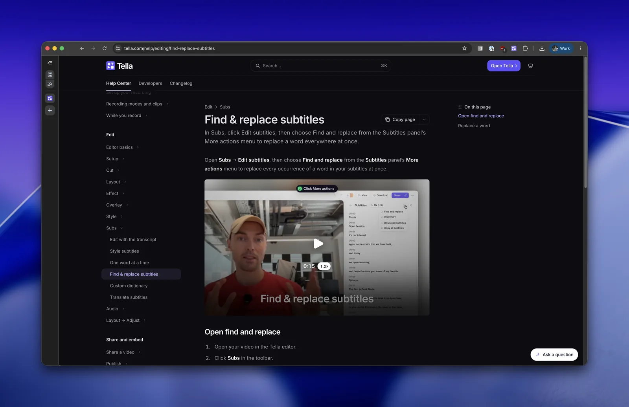The height and width of the screenshot is (407, 629).
Task: Expand Share a video section
Action: coord(123,352)
